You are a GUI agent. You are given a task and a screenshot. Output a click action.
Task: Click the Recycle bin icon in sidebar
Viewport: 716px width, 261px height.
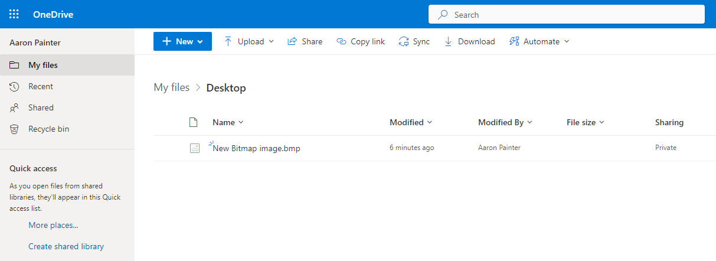[14, 129]
